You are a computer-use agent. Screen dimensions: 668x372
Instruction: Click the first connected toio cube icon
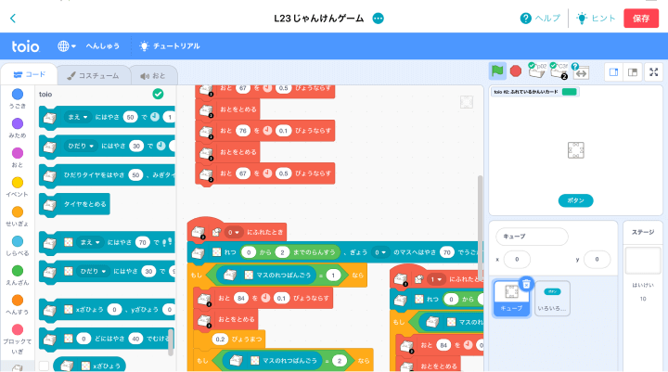tap(537, 71)
